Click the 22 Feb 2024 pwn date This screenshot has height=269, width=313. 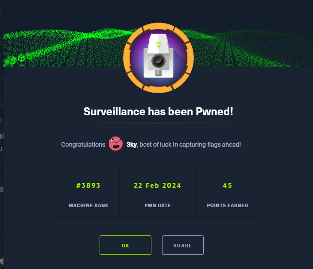158,186
